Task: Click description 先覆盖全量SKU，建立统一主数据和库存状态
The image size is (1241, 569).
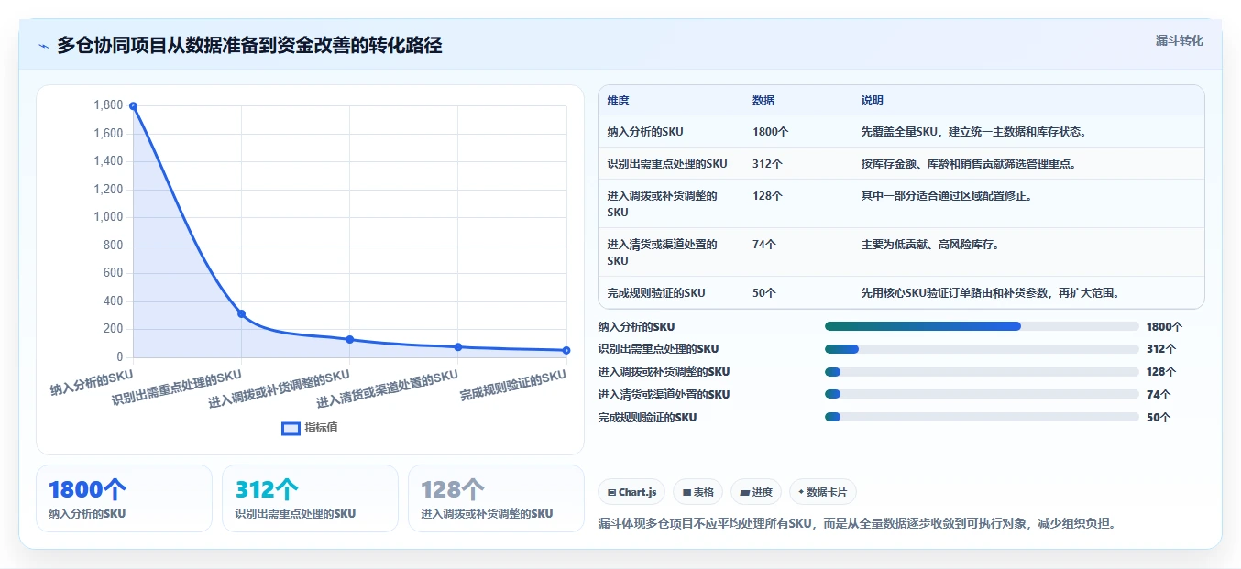Action: (973, 132)
